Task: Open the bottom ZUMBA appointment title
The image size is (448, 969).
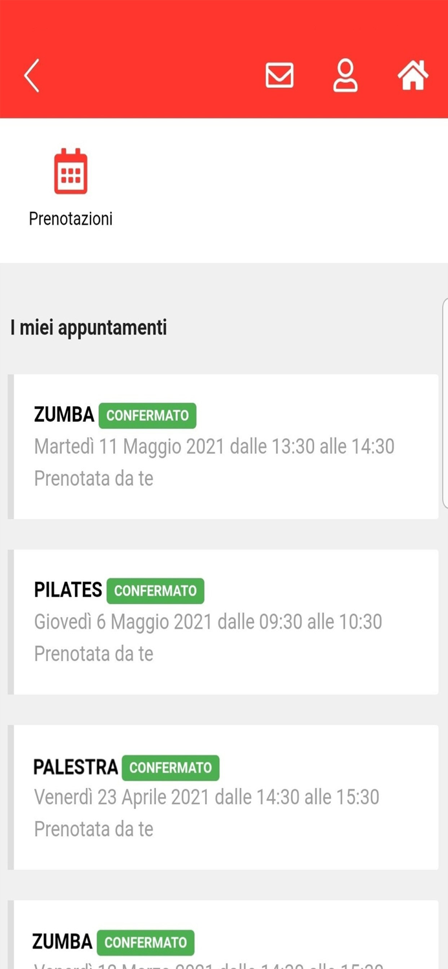Action: pyautogui.click(x=63, y=942)
